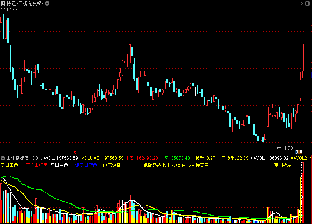312x224 pixels.
Task: Toggle the 缩倍量蓝色 volume display
Action: [x=85, y=166]
